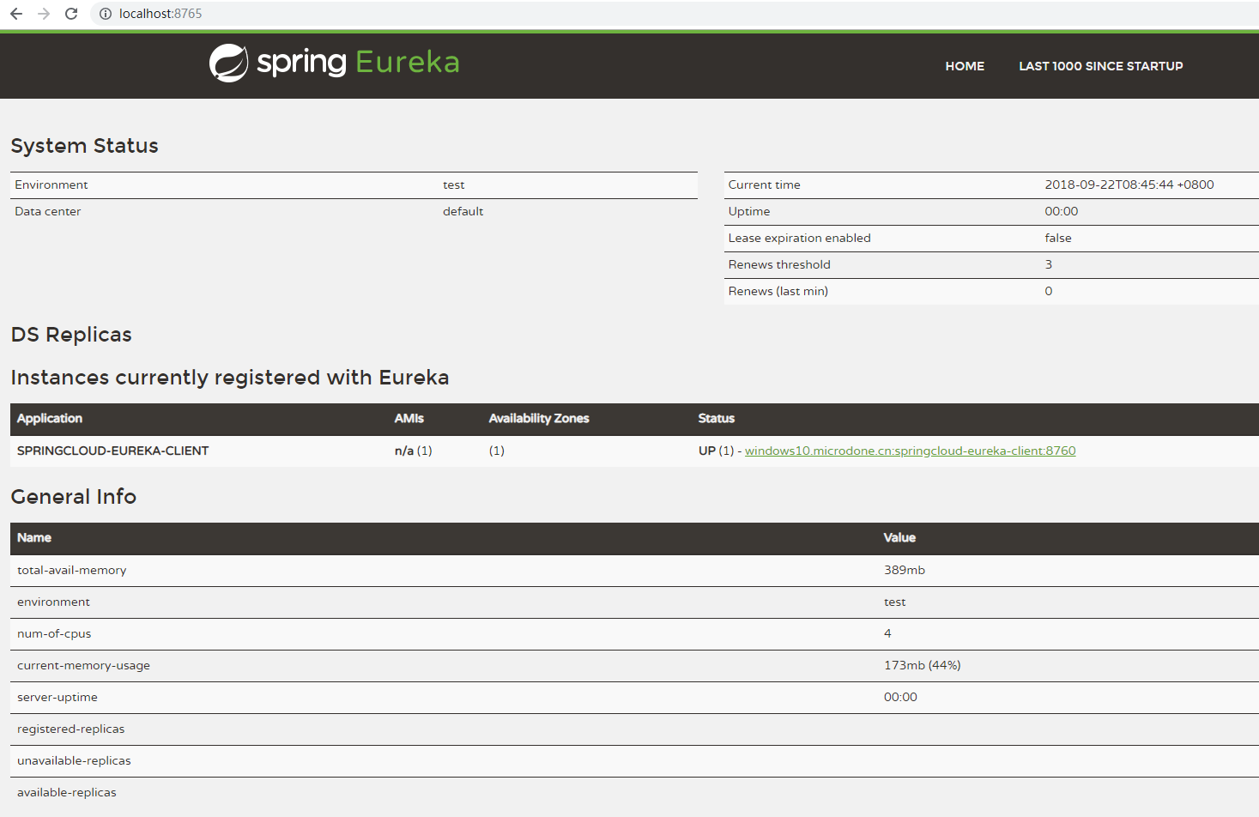Screen dimensions: 1259x817
Task: Click the DS Replicas heading
Action: 71,335
